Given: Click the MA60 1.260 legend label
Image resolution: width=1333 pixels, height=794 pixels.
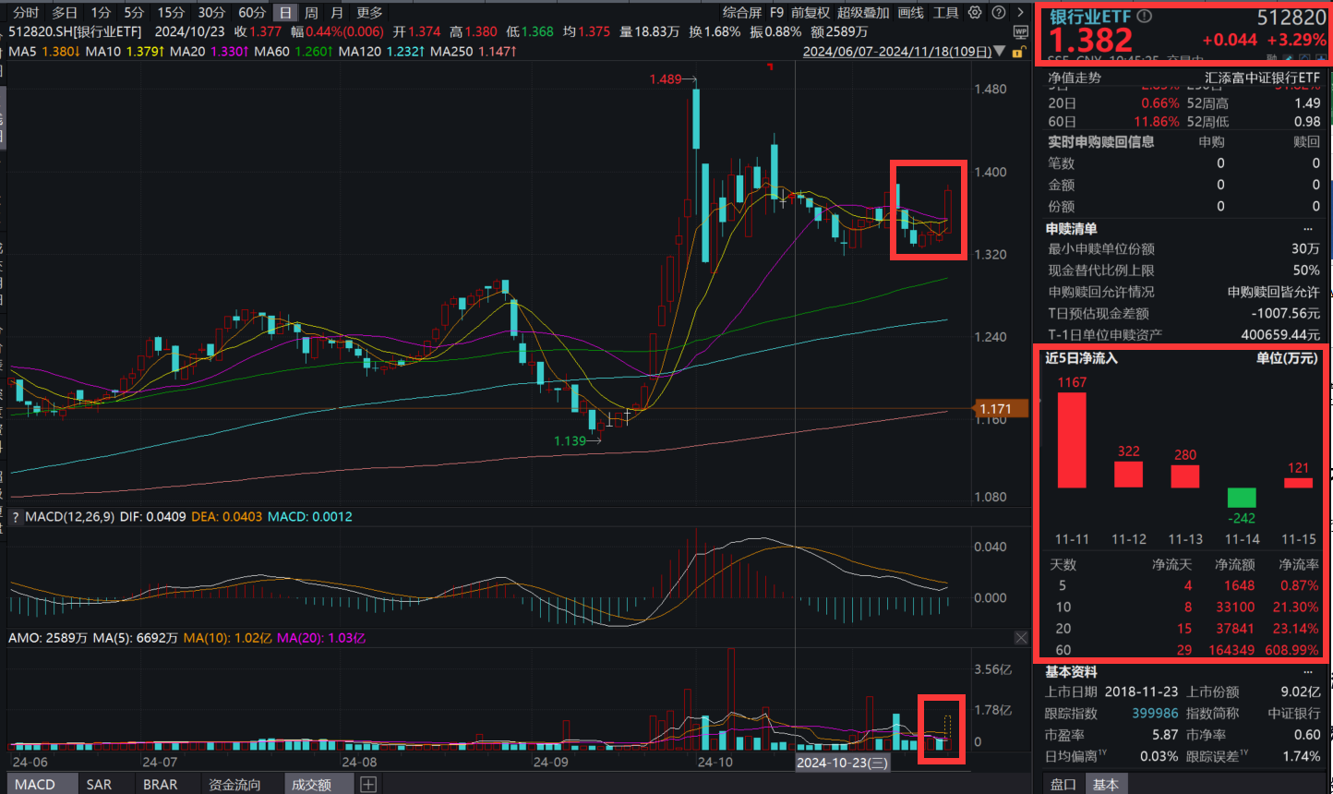Looking at the screenshot, I should tap(294, 52).
